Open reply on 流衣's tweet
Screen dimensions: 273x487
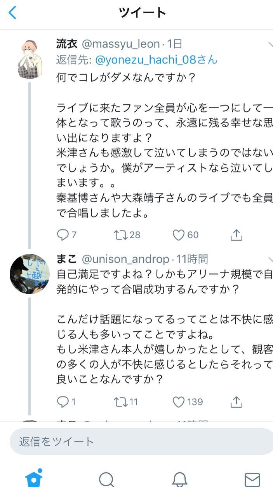point(63,235)
